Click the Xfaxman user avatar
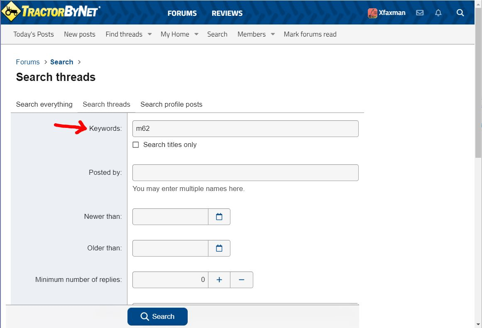The image size is (482, 328). (372, 13)
